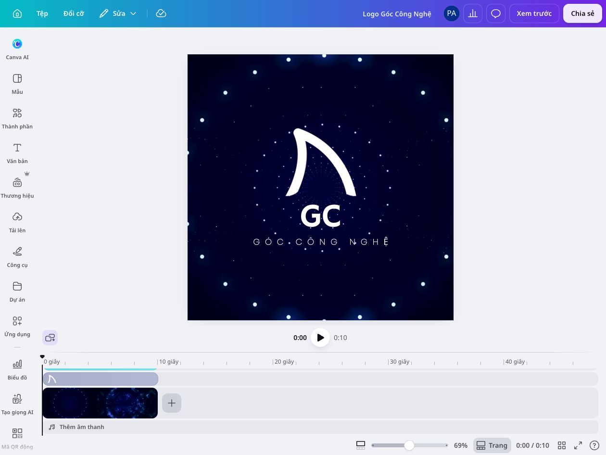The width and height of the screenshot is (606, 455).
Task: Play the video from 0:00
Action: pos(320,338)
